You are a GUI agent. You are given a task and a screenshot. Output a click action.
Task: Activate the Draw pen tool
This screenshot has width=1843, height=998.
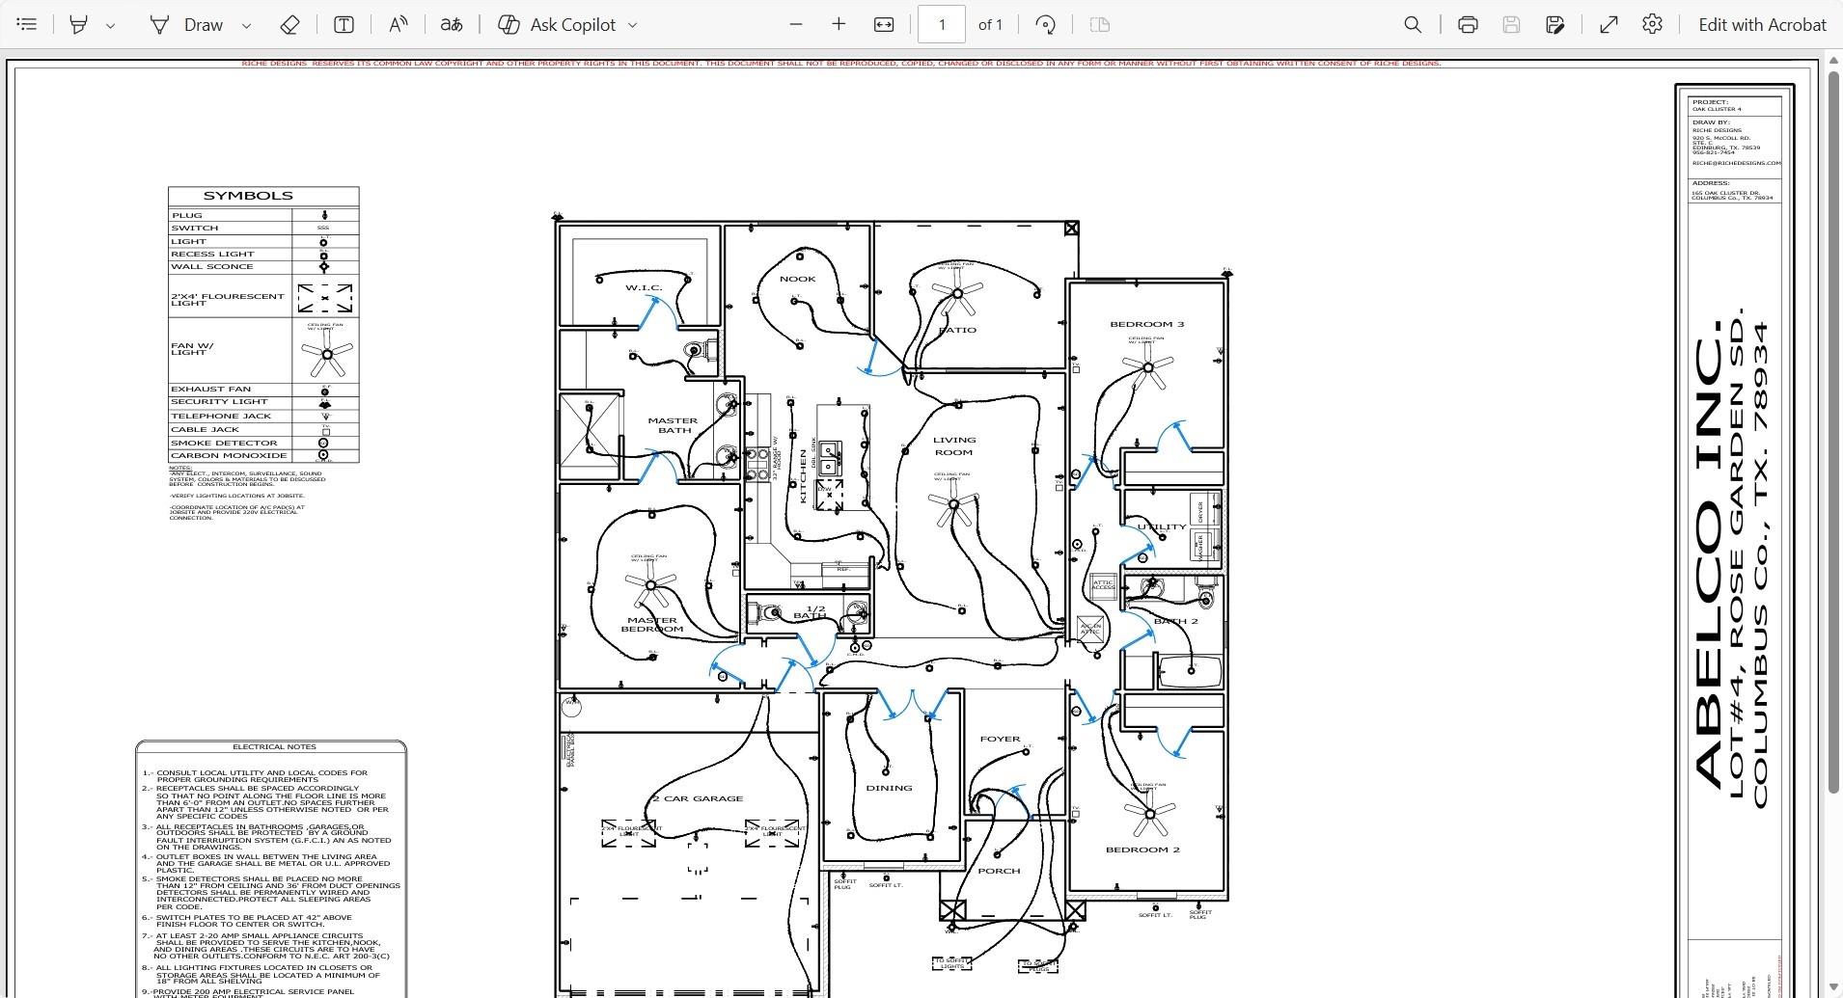click(x=187, y=25)
